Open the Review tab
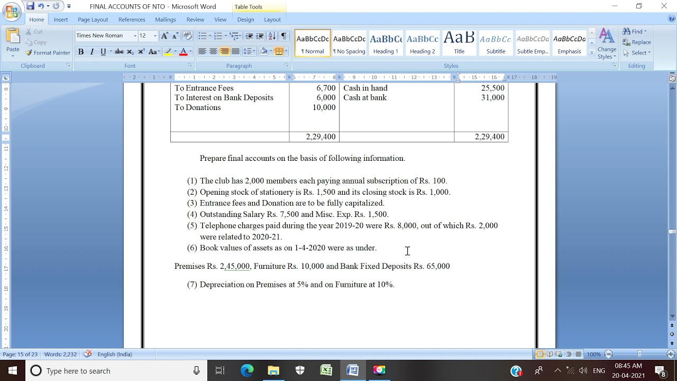Image resolution: width=677 pixels, height=381 pixels. click(x=195, y=20)
